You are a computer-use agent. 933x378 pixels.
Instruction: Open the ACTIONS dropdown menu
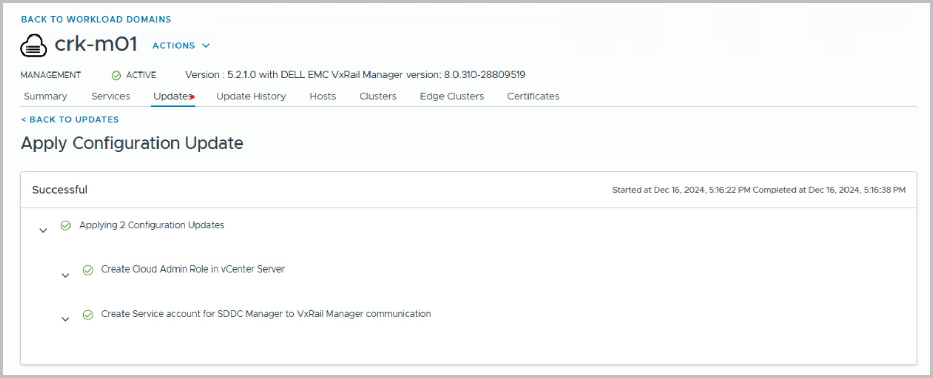tap(181, 46)
